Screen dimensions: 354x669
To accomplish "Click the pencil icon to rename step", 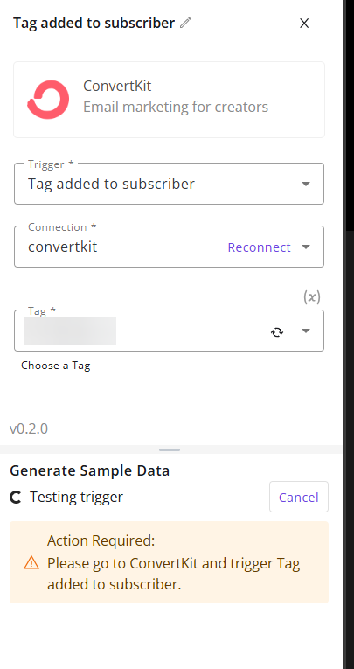I will pyautogui.click(x=185, y=23).
